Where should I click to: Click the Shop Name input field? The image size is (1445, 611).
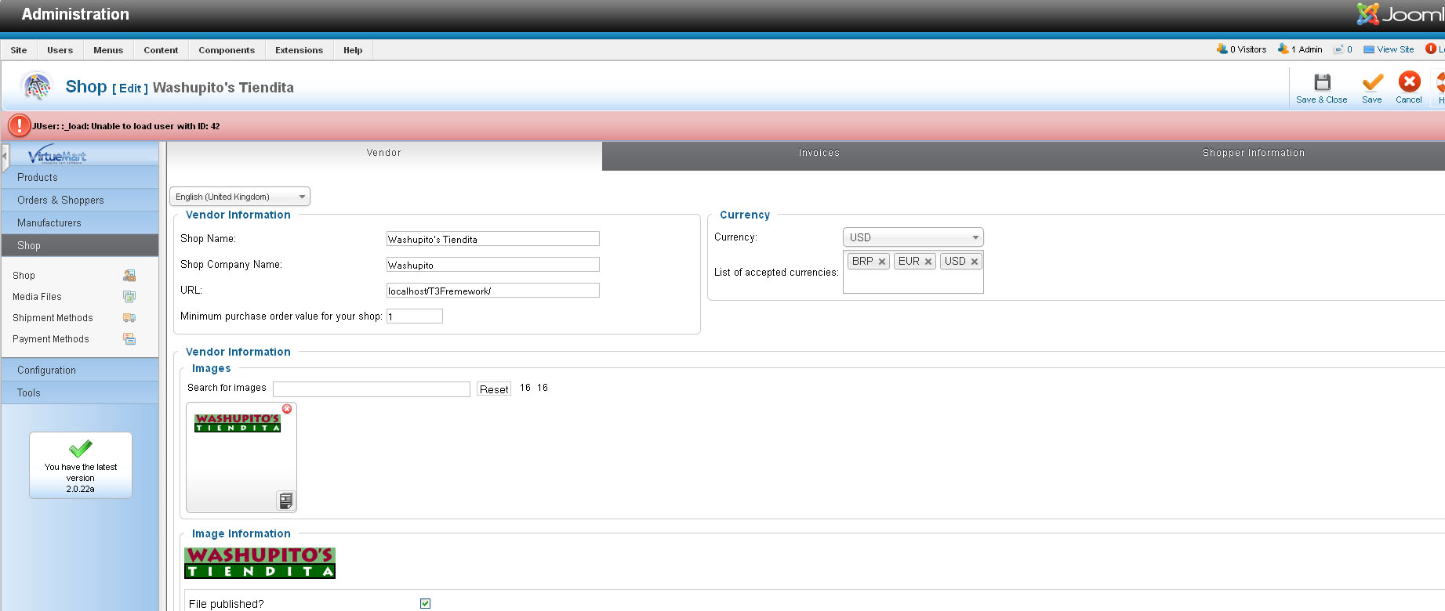pyautogui.click(x=493, y=239)
